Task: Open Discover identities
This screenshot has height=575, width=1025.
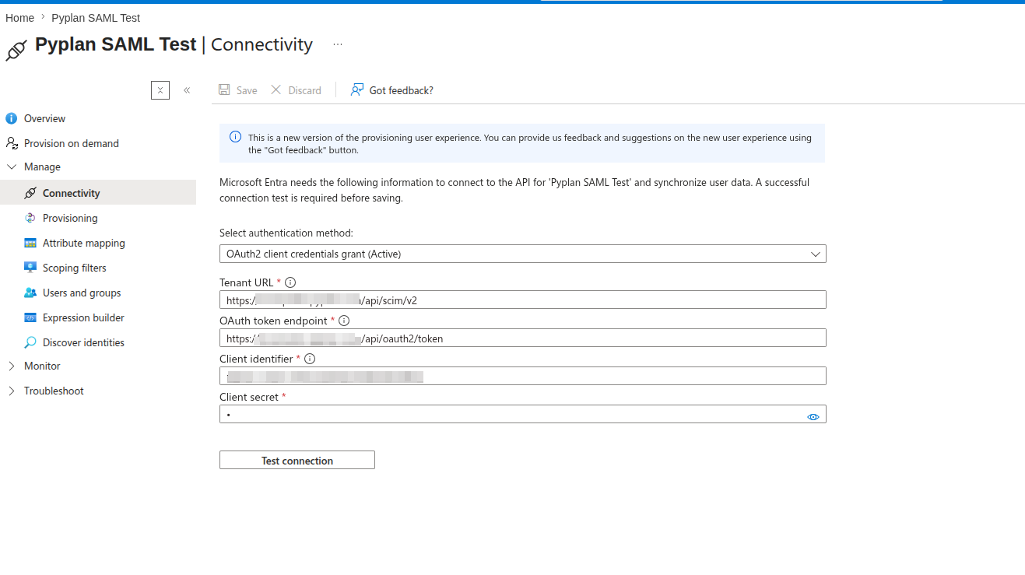Action: pos(83,342)
